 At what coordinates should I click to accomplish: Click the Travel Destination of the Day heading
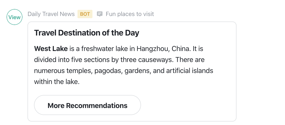coord(87,33)
